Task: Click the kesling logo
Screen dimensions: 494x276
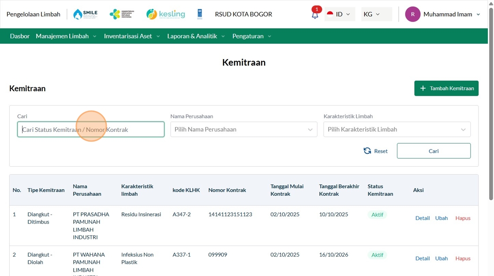Action: click(166, 14)
